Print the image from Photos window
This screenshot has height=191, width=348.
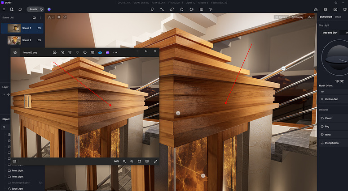(93, 52)
